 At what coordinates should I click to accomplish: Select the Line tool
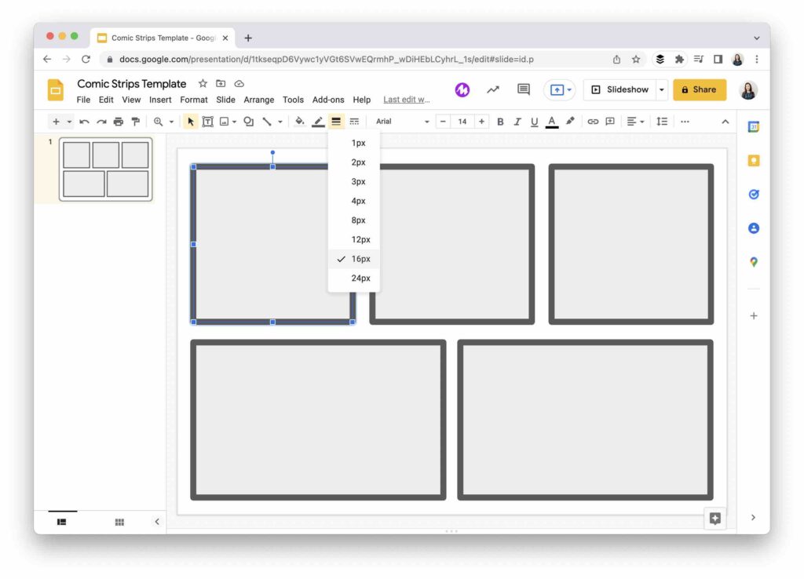pos(268,122)
